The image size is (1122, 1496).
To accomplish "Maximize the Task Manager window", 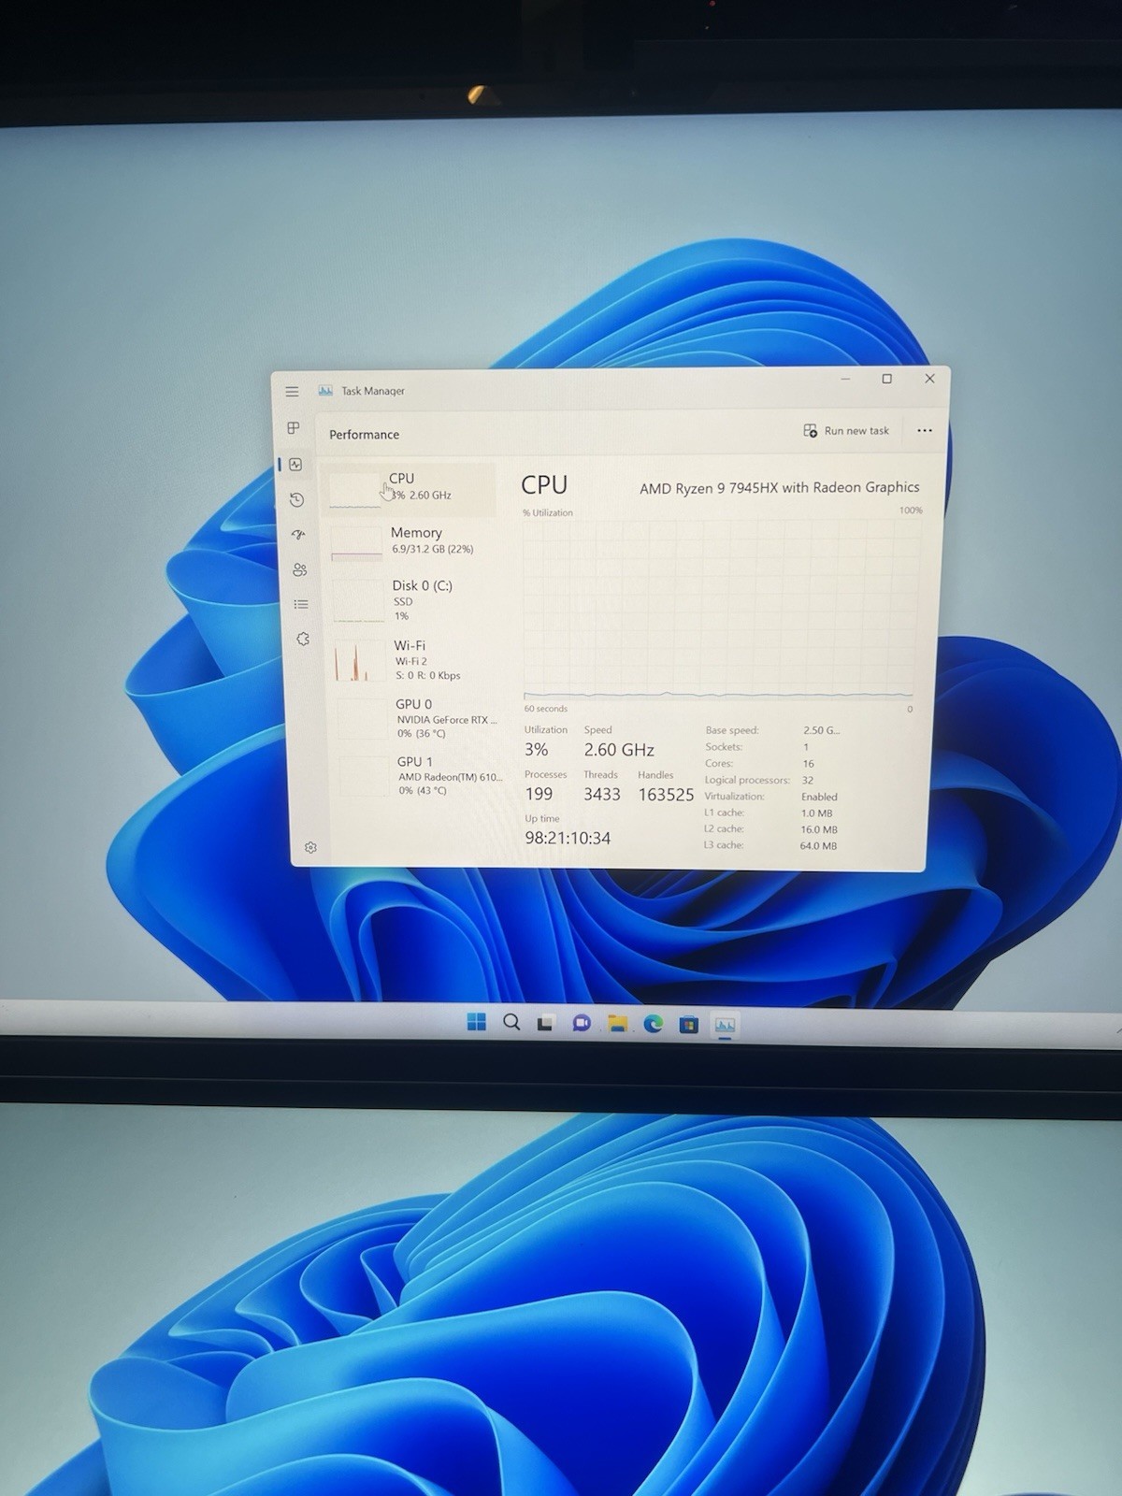I will (x=886, y=379).
